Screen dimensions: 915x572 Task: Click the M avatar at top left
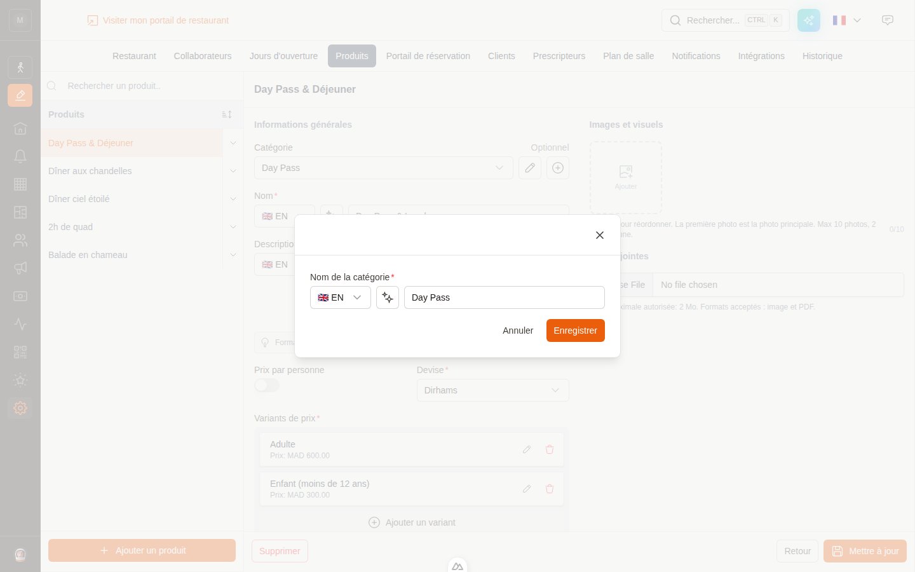[x=20, y=20]
